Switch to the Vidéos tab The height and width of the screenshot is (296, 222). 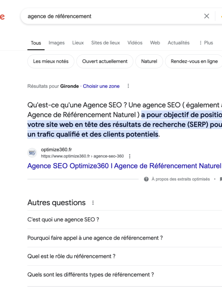(135, 43)
